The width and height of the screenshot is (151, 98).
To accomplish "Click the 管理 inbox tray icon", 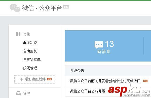I will (x=18, y=93).
